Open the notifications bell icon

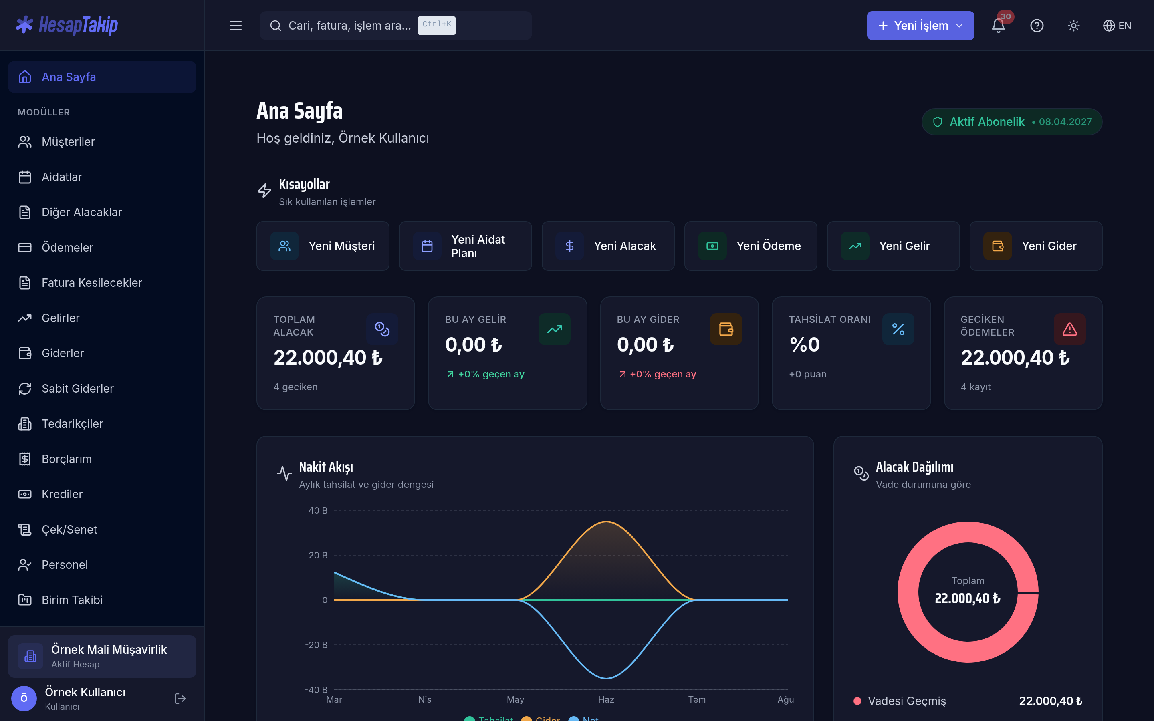(998, 25)
